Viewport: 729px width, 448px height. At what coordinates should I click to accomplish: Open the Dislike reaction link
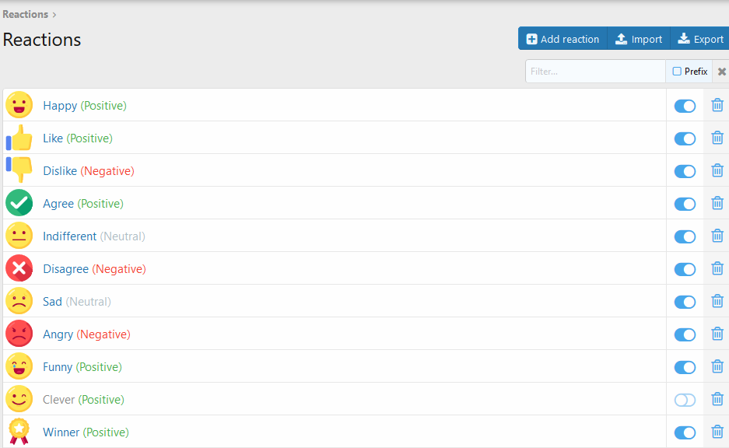coord(60,171)
